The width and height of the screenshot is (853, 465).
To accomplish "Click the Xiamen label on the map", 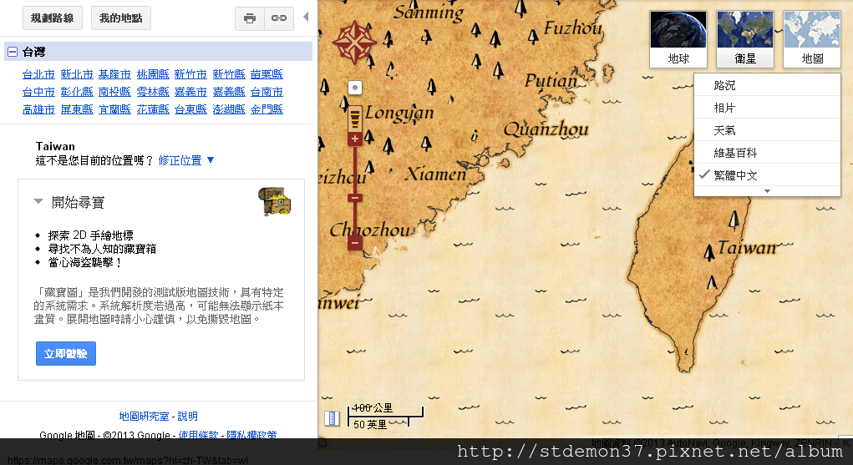I will click(x=436, y=174).
